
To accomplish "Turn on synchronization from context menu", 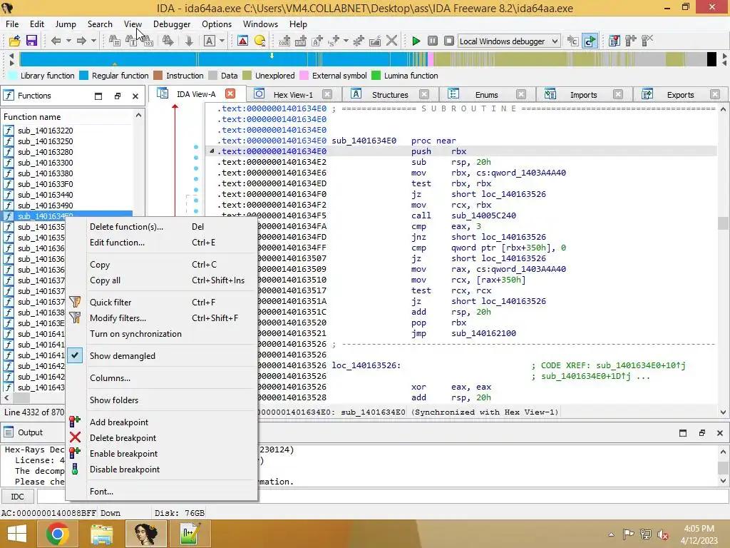I will (x=135, y=334).
